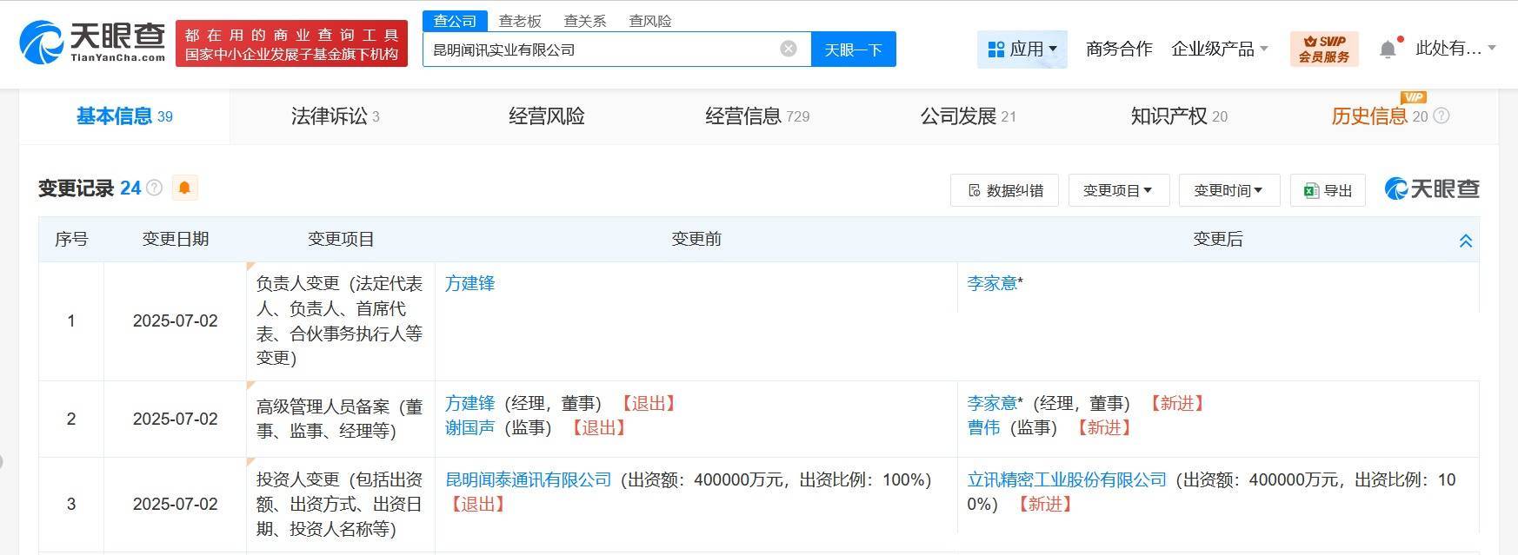Expand the 企业级产品 dropdown
1518x555 pixels.
point(1220,49)
